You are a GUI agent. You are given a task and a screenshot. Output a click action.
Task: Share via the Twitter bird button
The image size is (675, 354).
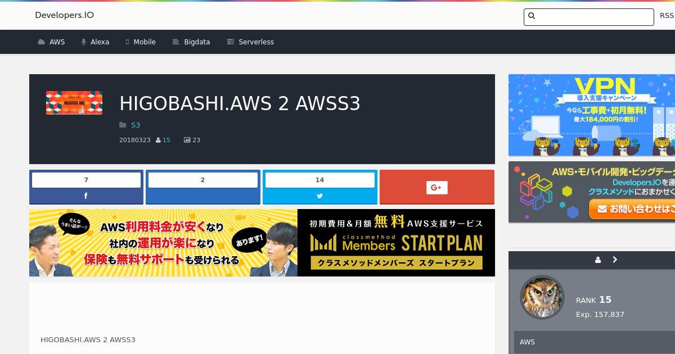pyautogui.click(x=320, y=196)
